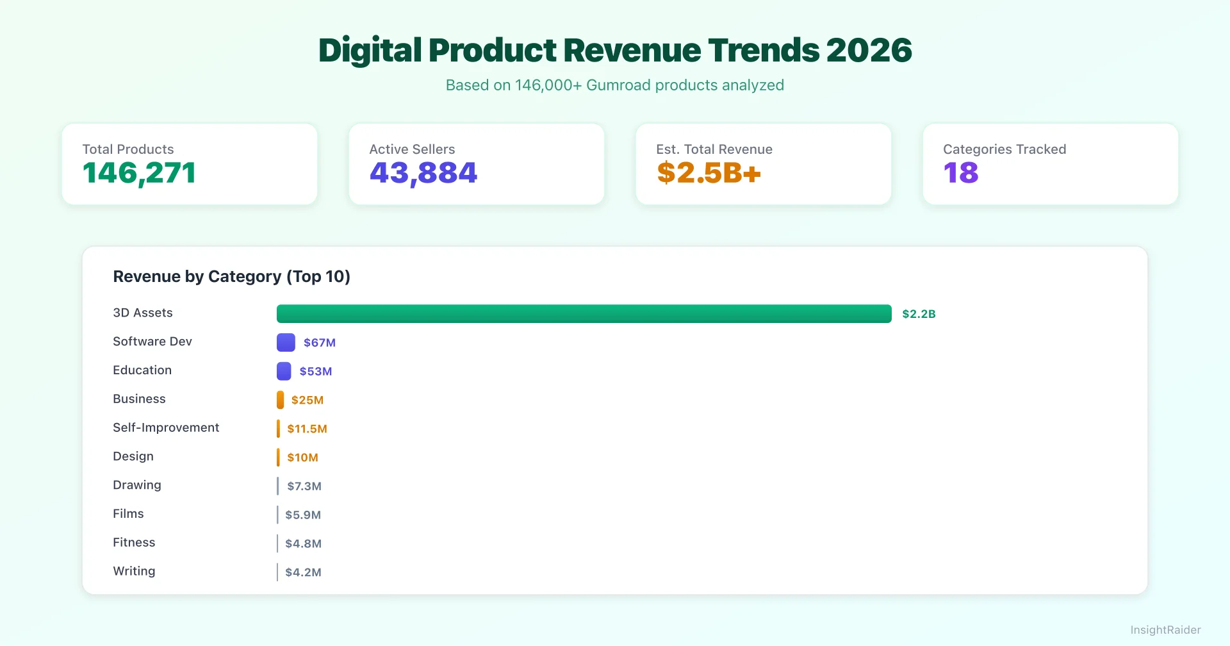Click the Total Products stat card
This screenshot has width=1230, height=646.
tap(189, 163)
